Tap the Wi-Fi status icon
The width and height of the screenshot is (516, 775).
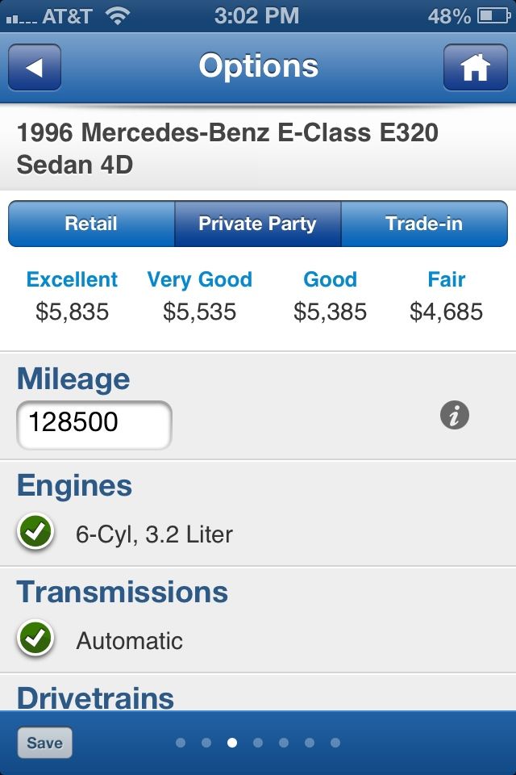(x=117, y=16)
